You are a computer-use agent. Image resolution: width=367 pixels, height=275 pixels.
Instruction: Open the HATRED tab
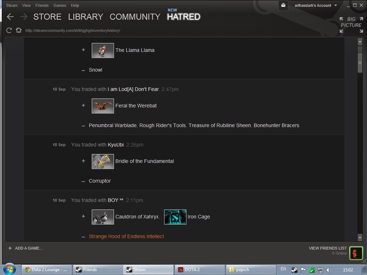point(183,16)
